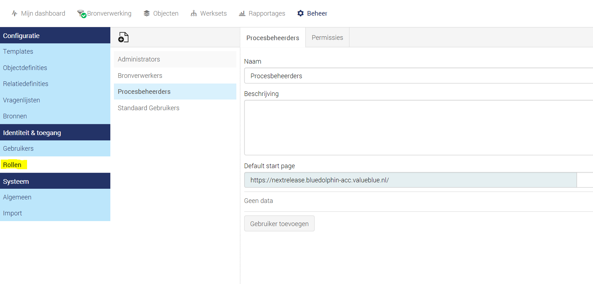Click the Mijn dashboard pulse icon
593x284 pixels.
tap(15, 14)
